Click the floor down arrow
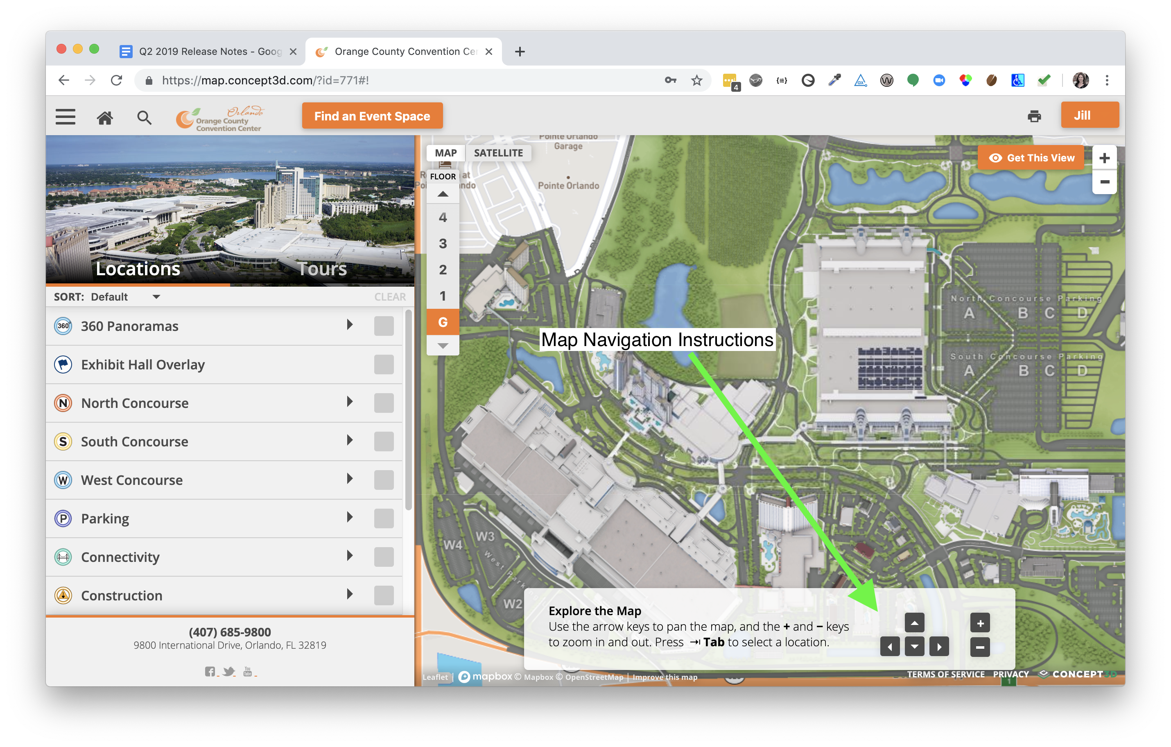Image resolution: width=1171 pixels, height=747 pixels. pyautogui.click(x=443, y=346)
